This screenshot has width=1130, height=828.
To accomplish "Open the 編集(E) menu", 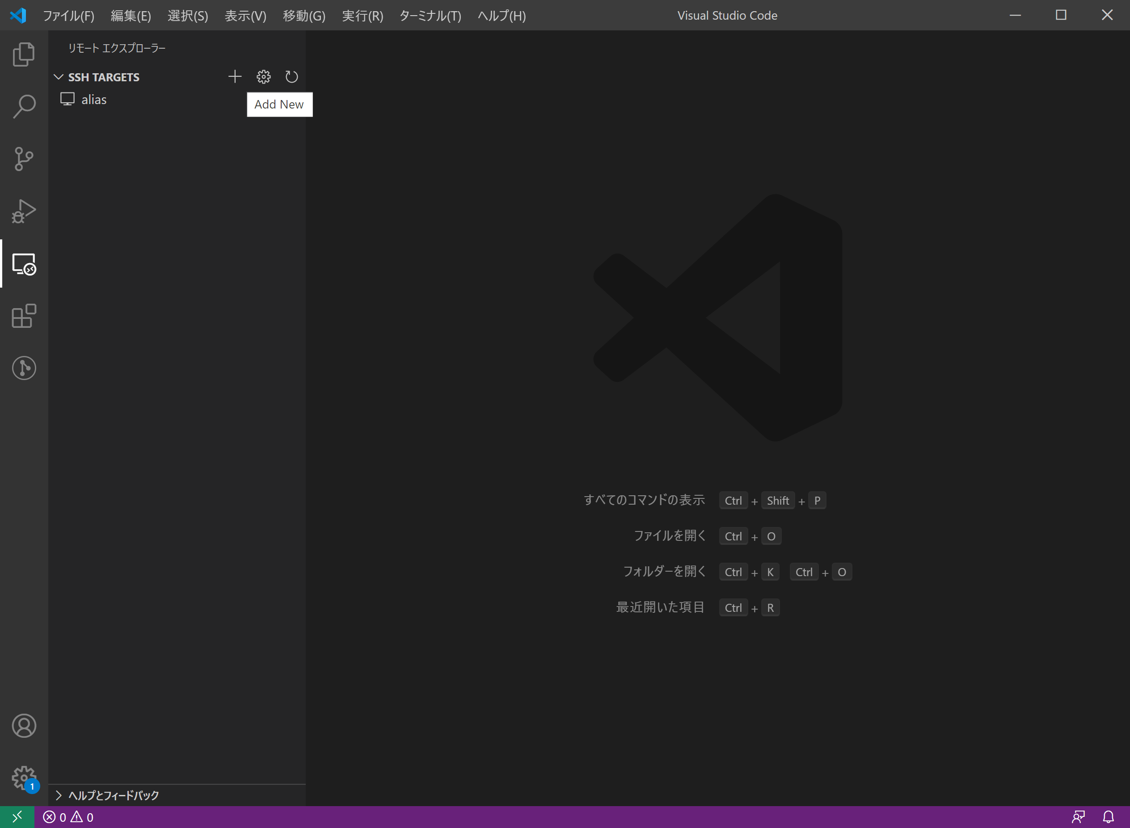I will point(131,16).
